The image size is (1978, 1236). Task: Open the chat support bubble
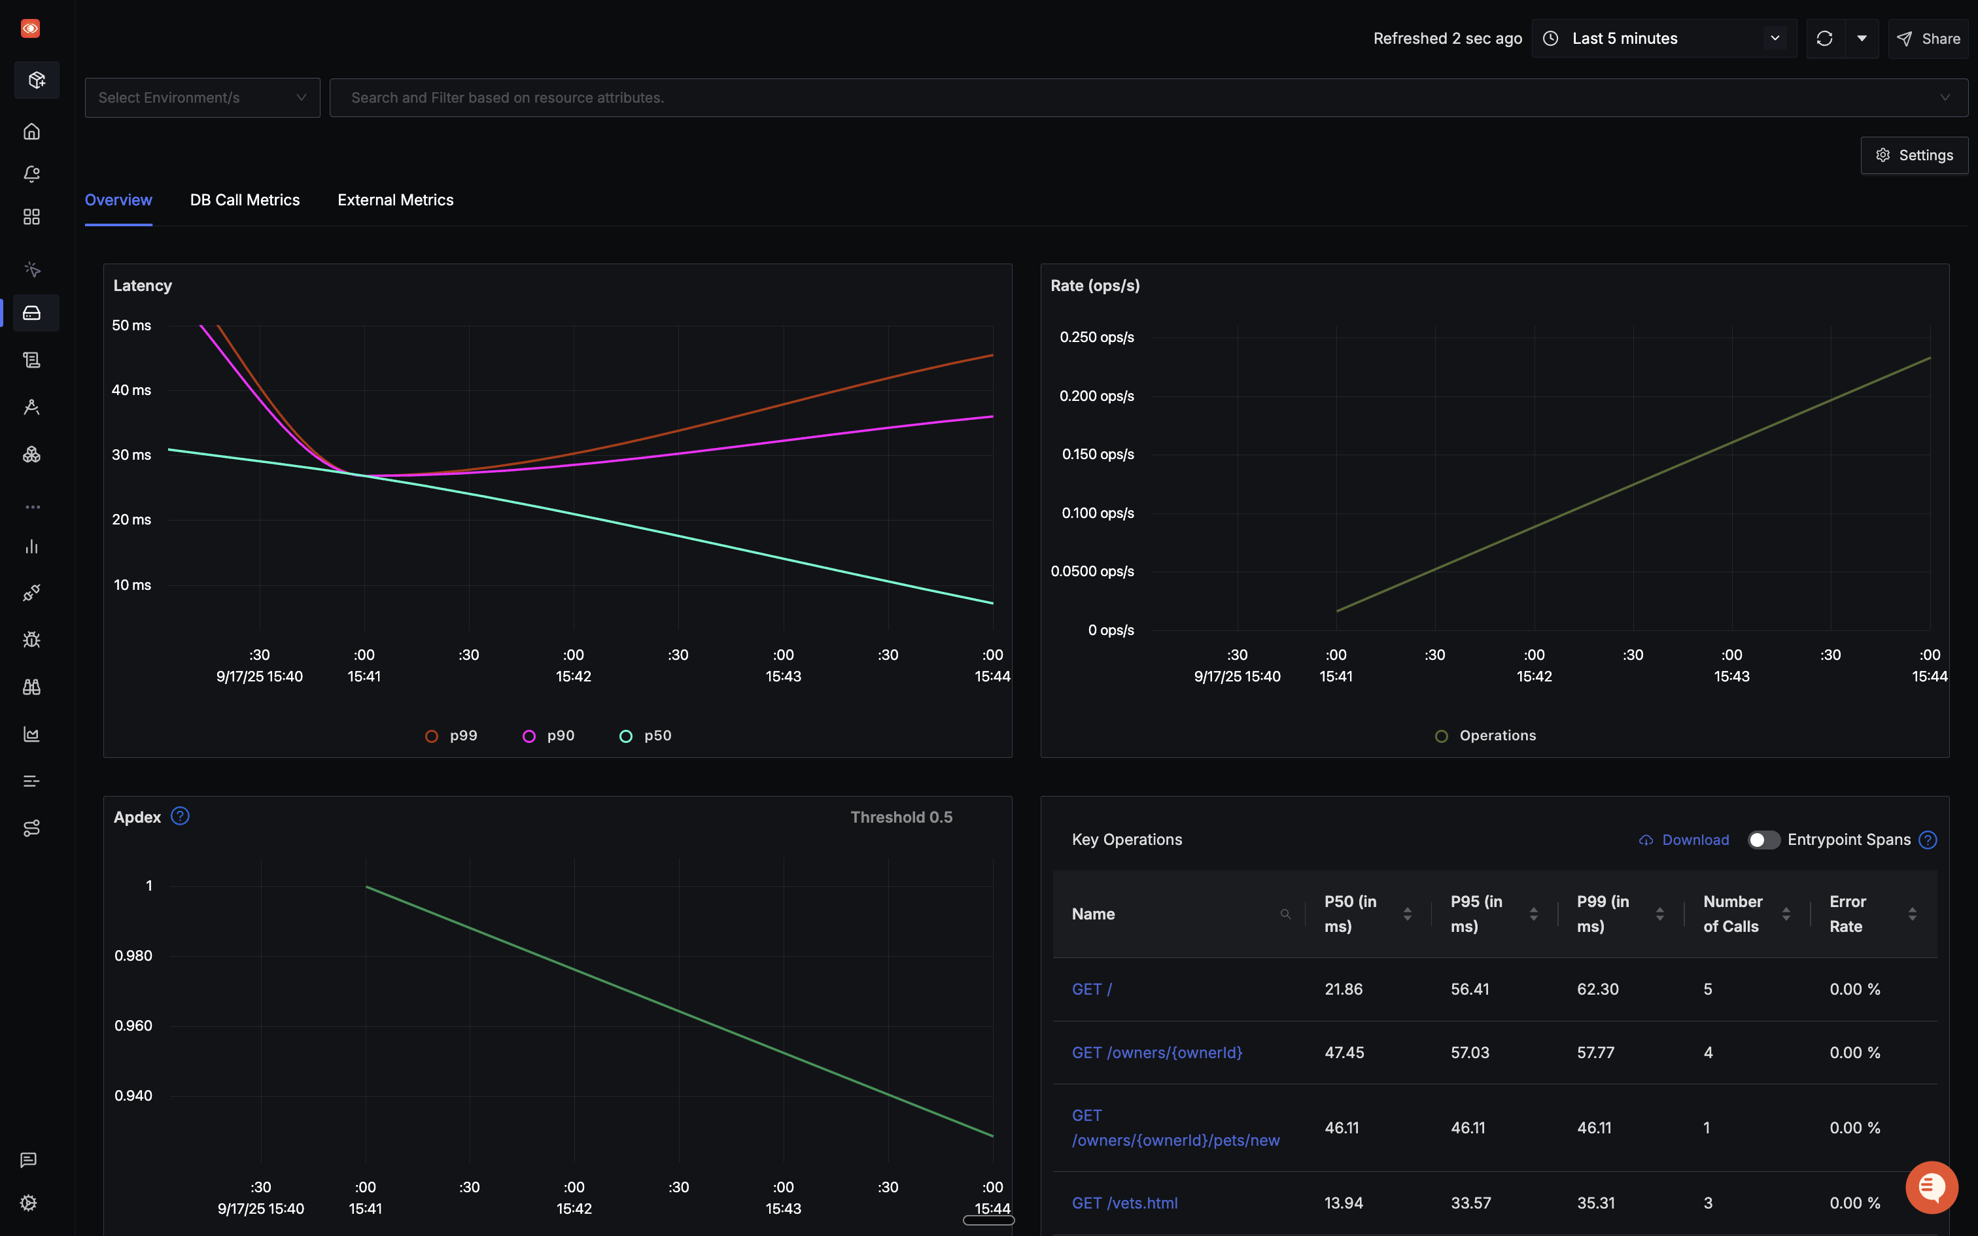(x=1932, y=1187)
